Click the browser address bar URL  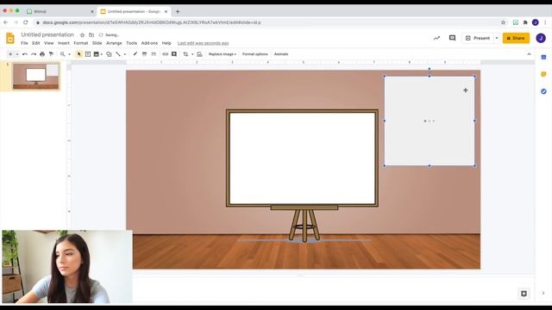coord(152,22)
